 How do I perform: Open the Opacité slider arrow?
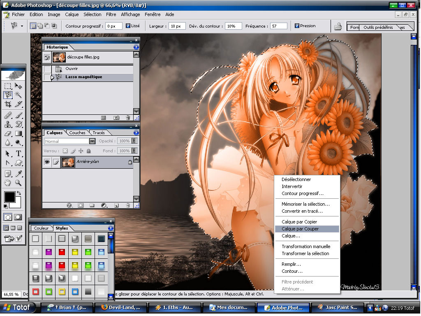tap(134, 141)
